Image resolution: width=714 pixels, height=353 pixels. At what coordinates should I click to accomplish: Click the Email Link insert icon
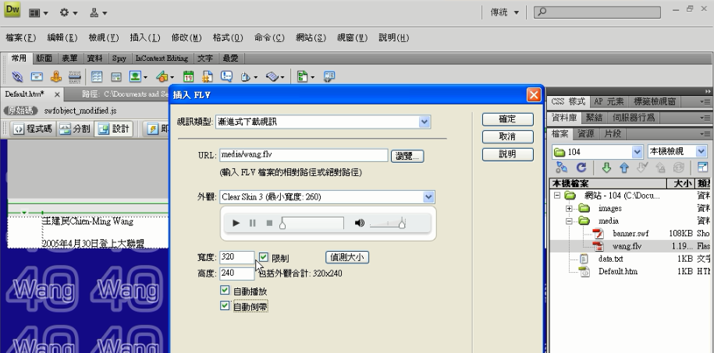[37, 76]
